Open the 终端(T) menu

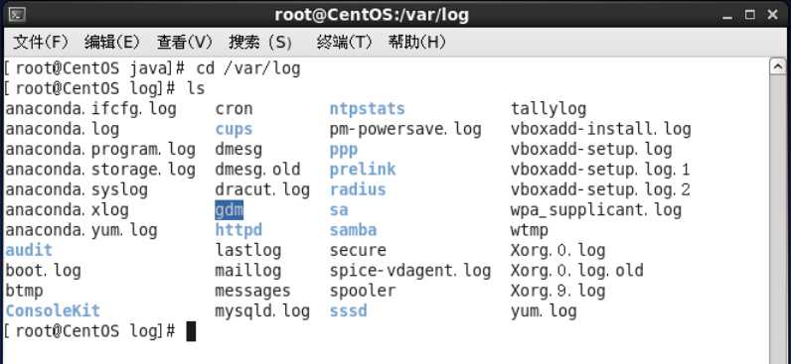pos(344,43)
